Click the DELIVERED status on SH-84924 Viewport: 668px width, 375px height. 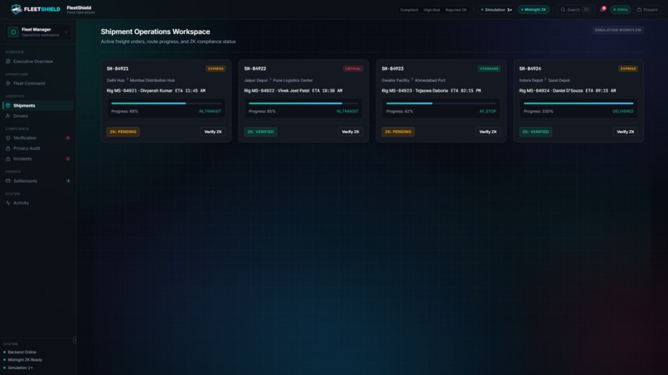point(623,111)
